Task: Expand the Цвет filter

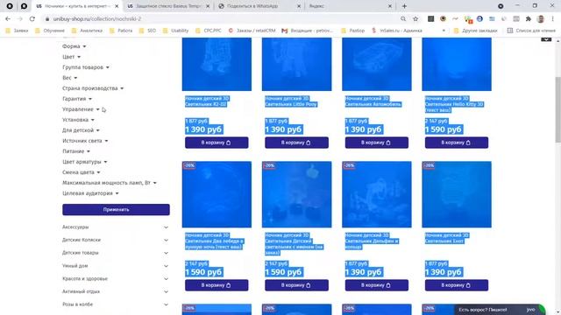Action: [x=71, y=57]
